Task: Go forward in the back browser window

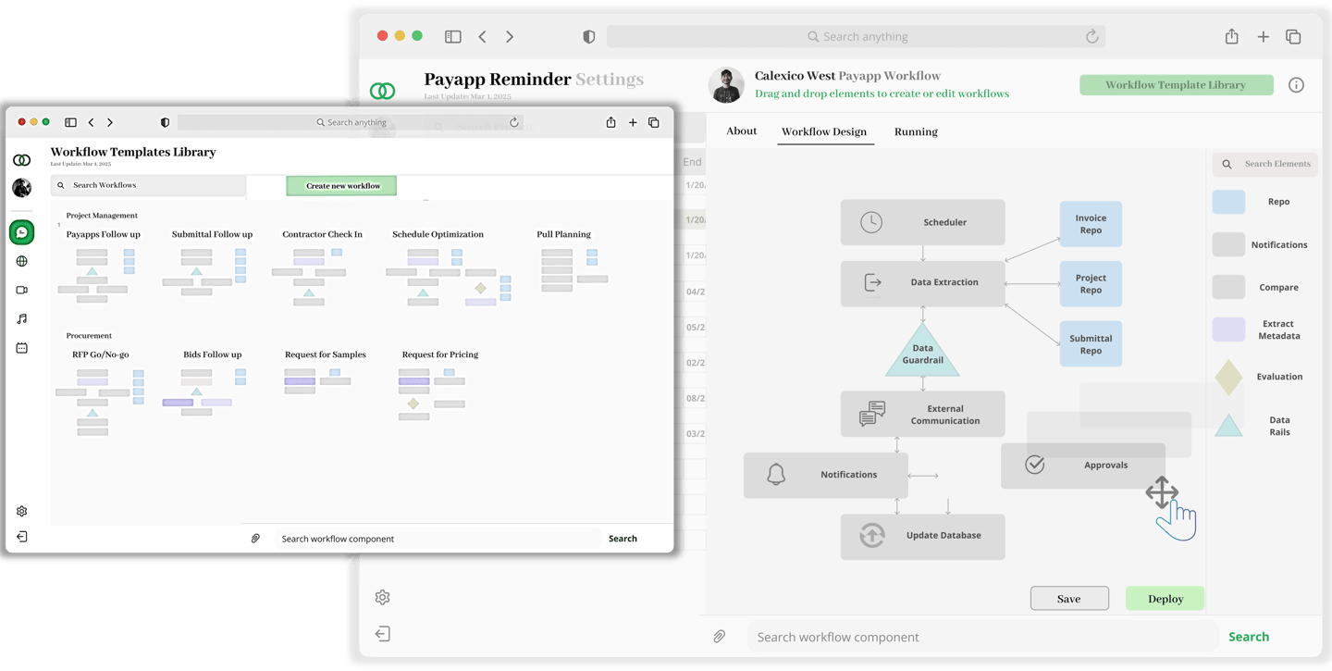Action: (x=510, y=37)
